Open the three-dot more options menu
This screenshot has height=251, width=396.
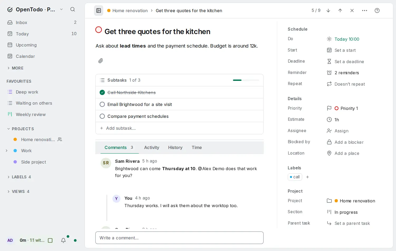365,11
